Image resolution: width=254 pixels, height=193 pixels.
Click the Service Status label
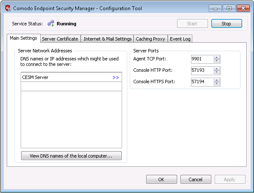coord(27,24)
